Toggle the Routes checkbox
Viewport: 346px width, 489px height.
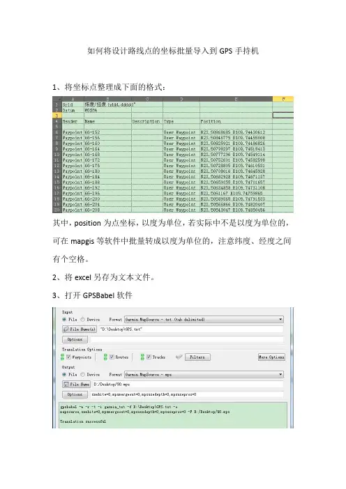pos(112,357)
